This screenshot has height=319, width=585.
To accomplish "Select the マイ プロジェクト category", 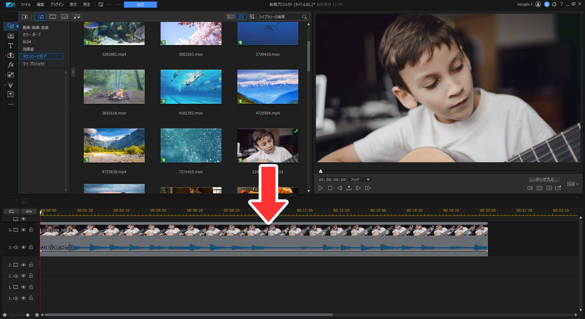I will [34, 64].
